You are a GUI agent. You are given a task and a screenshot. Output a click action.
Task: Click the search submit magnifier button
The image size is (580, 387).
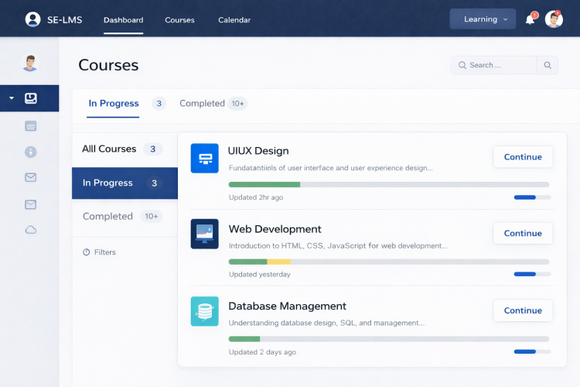point(548,65)
